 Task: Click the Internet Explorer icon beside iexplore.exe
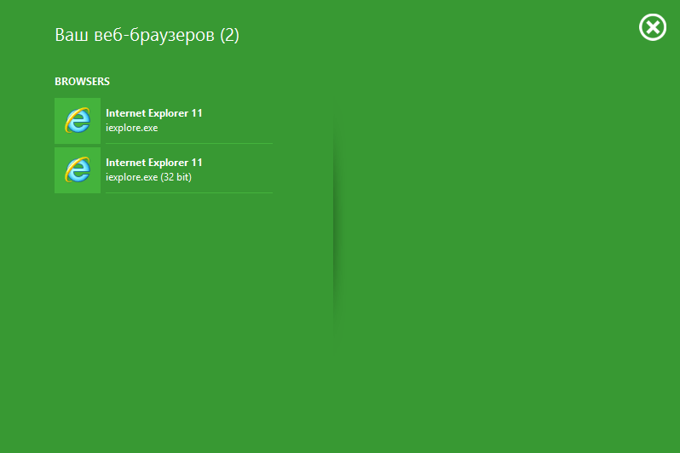tap(78, 121)
